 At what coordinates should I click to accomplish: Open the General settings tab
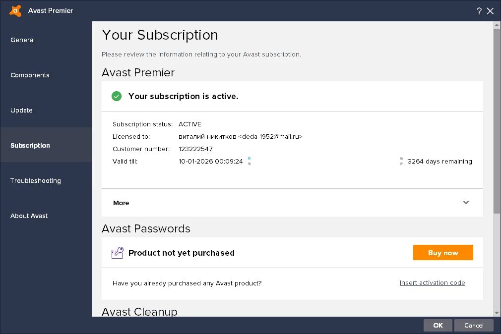[23, 40]
